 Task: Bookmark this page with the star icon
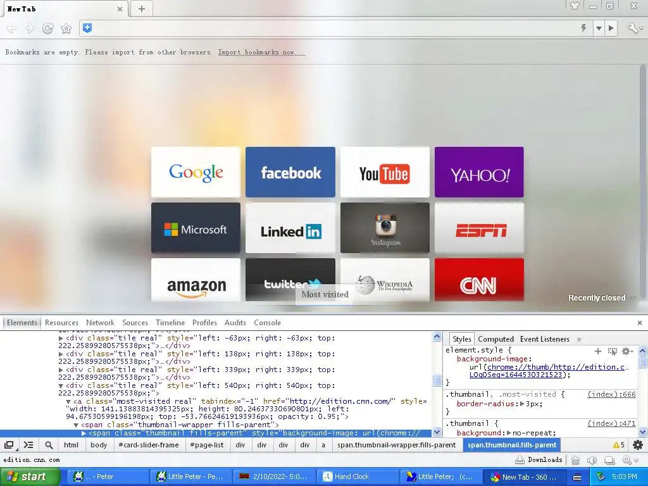[66, 28]
